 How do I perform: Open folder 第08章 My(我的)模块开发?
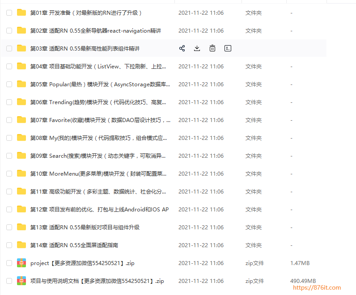click(98, 138)
